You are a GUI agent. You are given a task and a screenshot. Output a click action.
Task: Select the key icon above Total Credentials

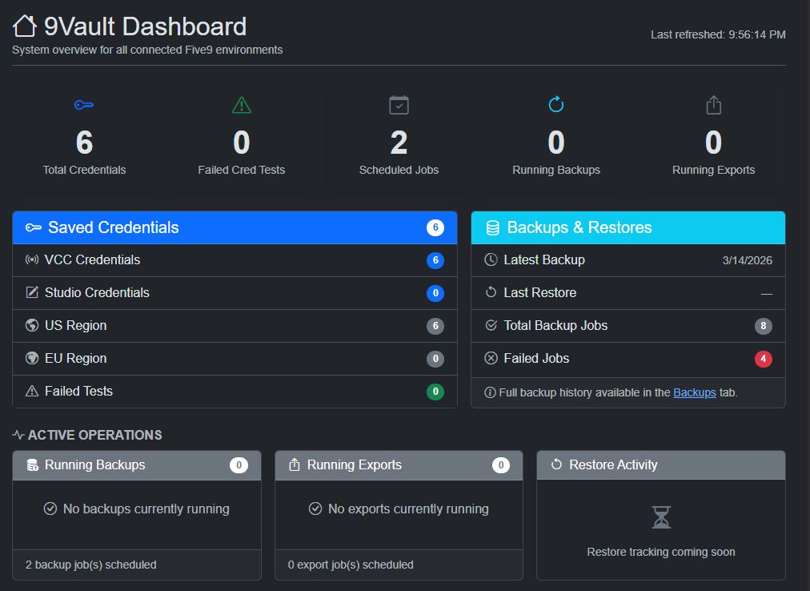[x=83, y=105]
